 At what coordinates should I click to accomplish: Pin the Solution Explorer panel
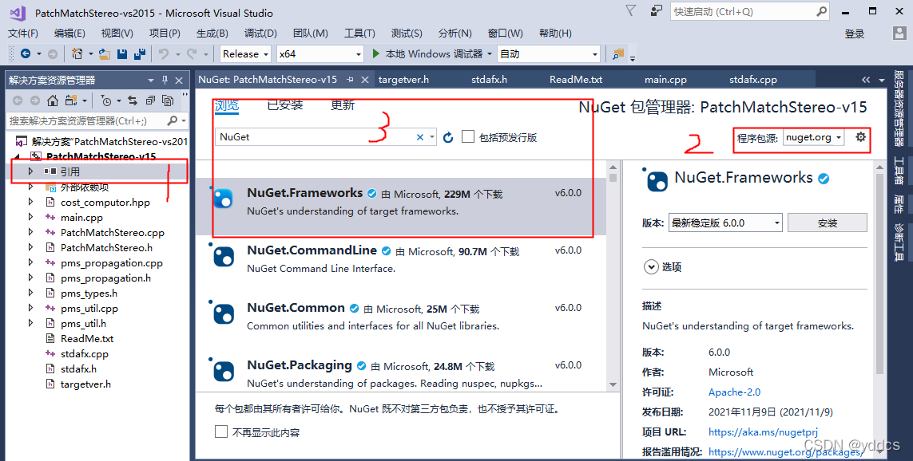165,80
